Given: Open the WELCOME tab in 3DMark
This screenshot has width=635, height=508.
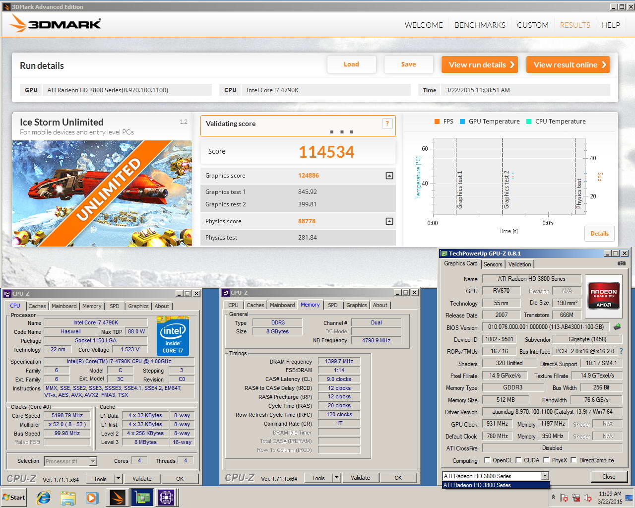Looking at the screenshot, I should [424, 25].
